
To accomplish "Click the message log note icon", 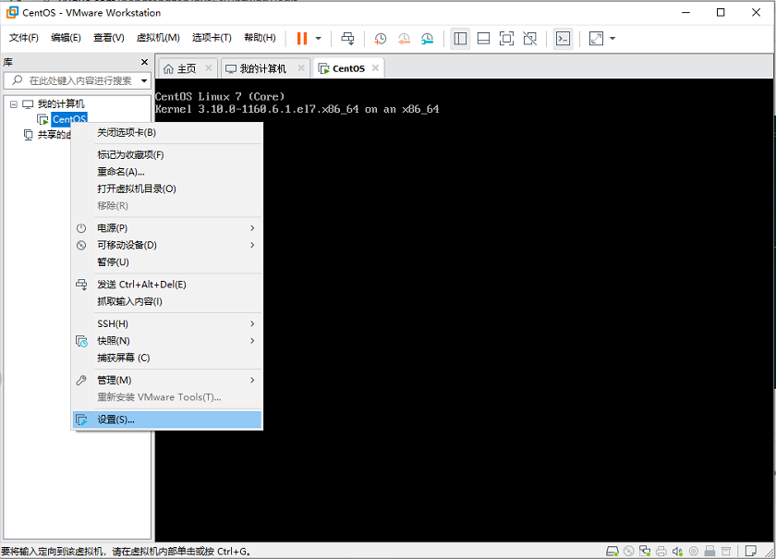I will [751, 551].
